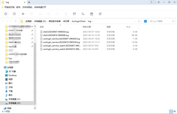177x114 pixels.
Task: Click the 本地磁盘 (D:) breadcrumb
Action: coord(40,21)
